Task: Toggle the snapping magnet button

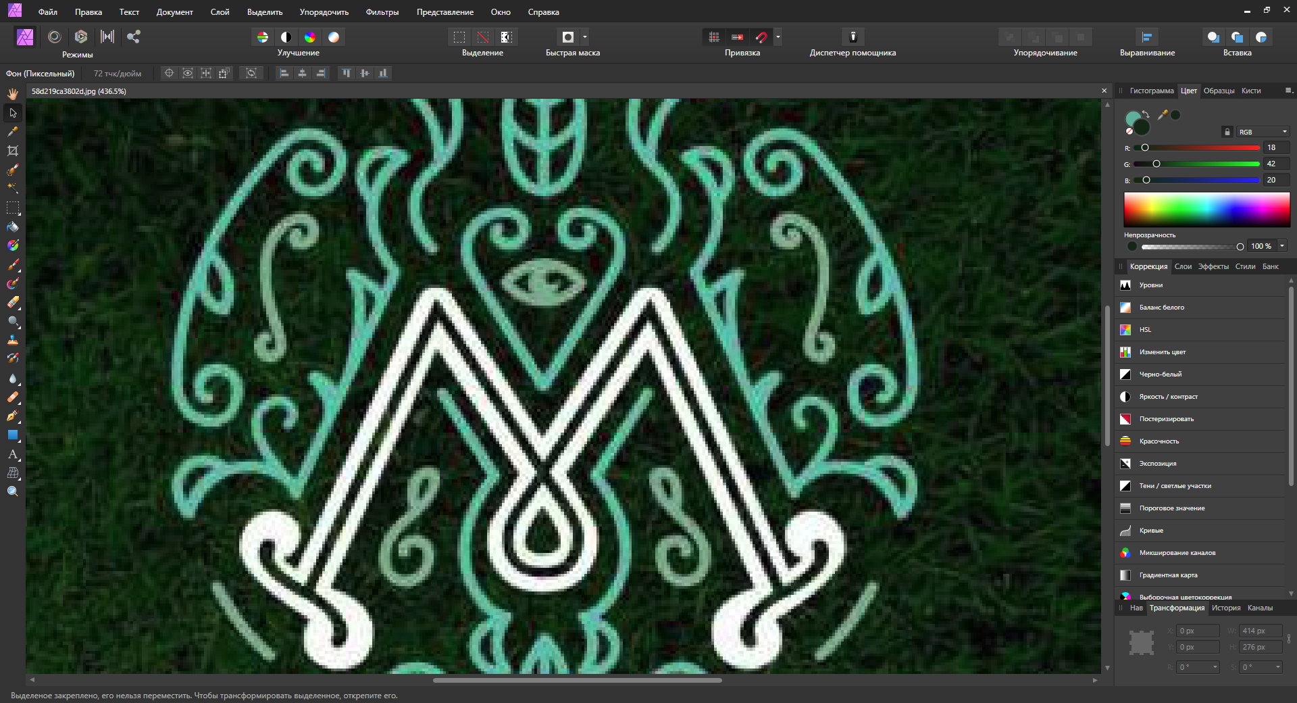Action: point(761,37)
